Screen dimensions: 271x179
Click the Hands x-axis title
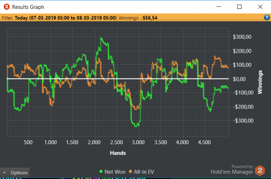tap(118, 153)
